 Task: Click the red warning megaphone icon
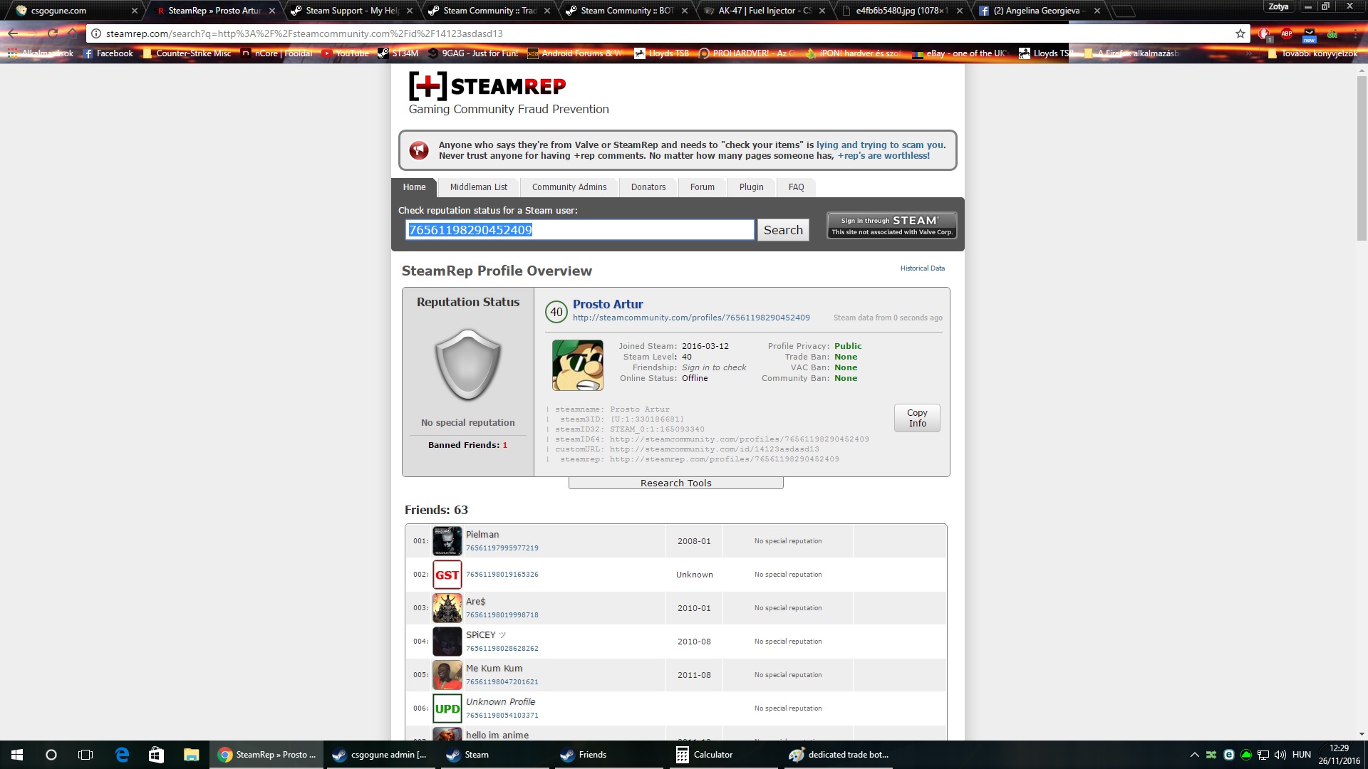click(x=419, y=150)
